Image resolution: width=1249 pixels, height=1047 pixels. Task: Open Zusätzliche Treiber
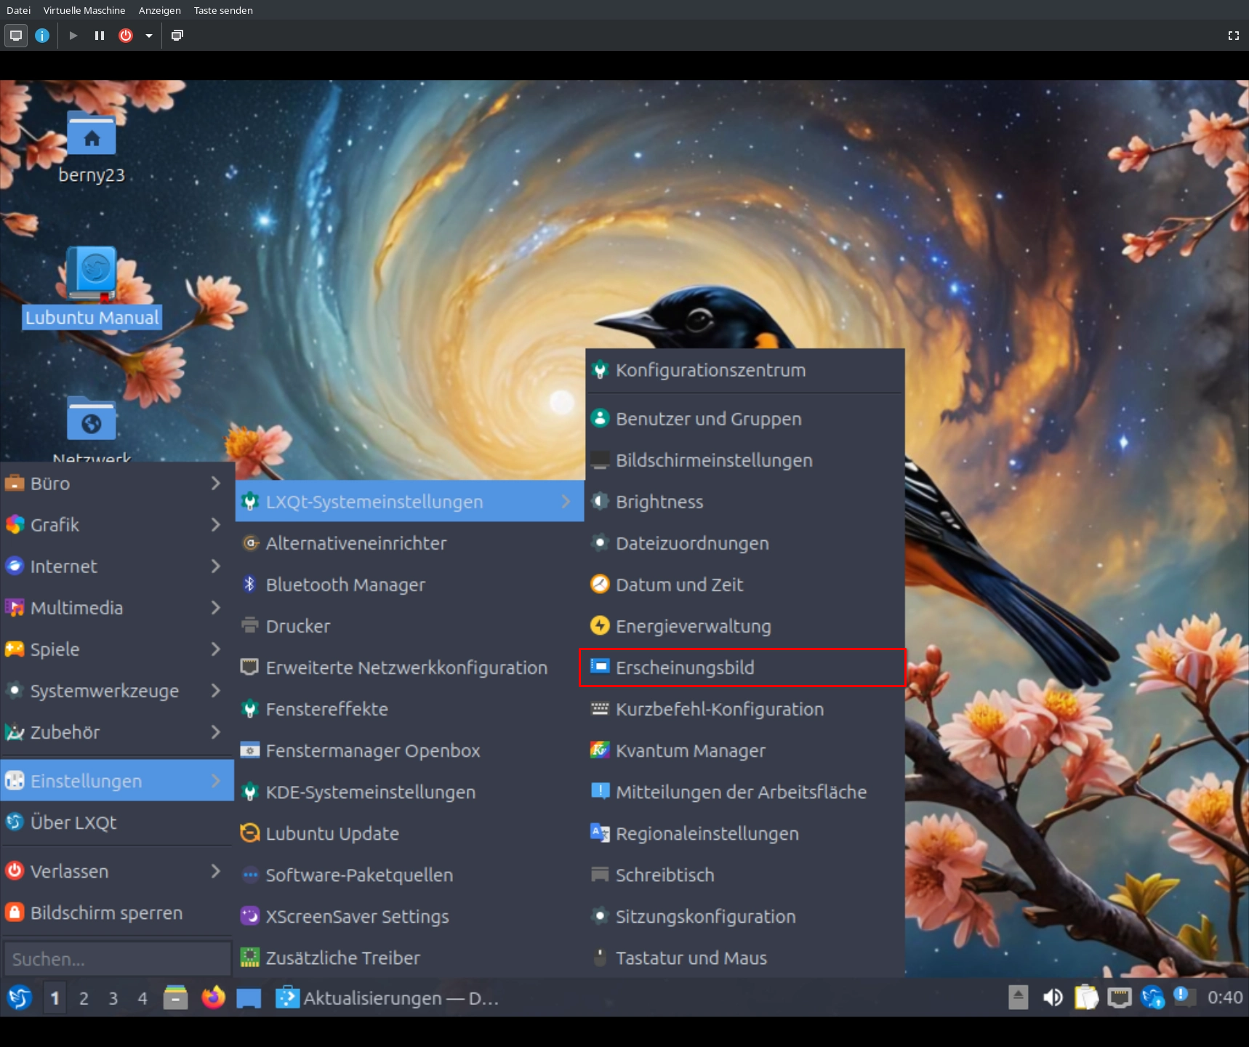[410, 958]
